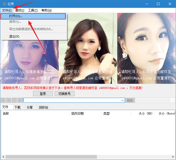Image resolution: width=176 pixels, height=160 pixels.
Task: Click the horizontal scrollbar right arrow
Action: pos(173,157)
